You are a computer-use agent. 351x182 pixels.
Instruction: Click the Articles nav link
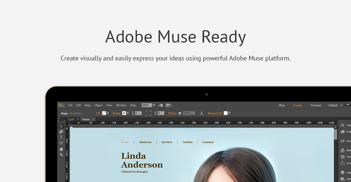(x=187, y=142)
